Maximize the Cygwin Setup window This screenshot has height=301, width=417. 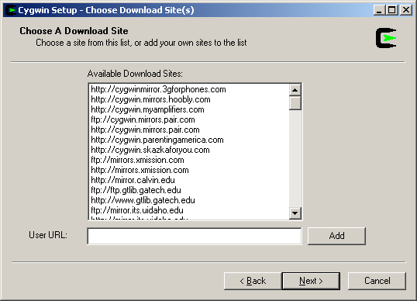click(392, 10)
